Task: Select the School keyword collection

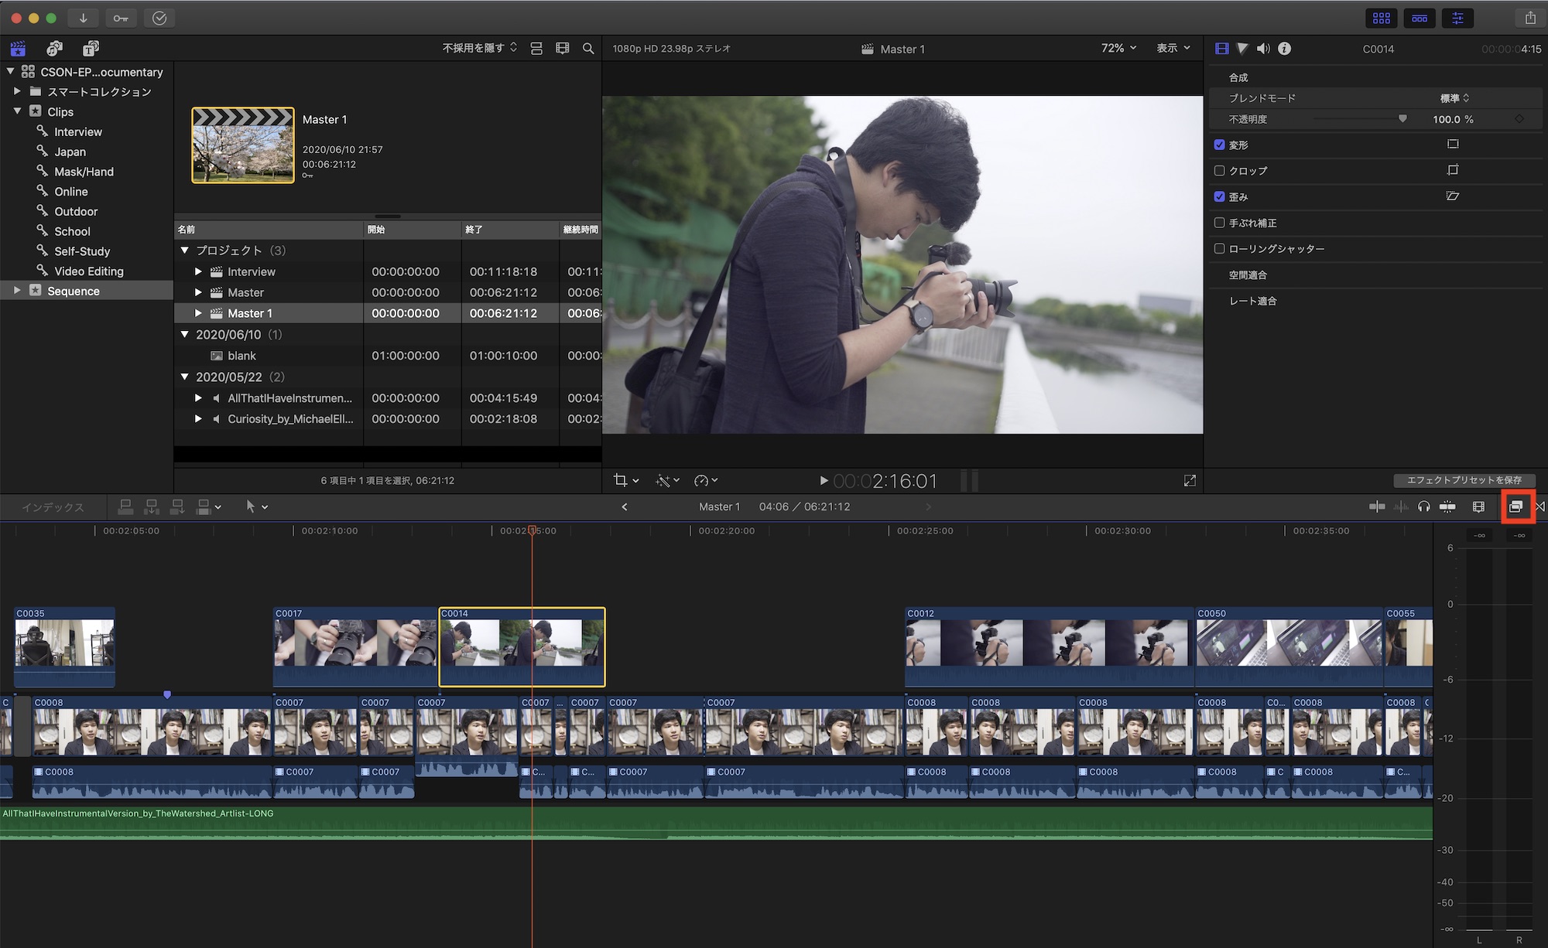Action: [72, 231]
